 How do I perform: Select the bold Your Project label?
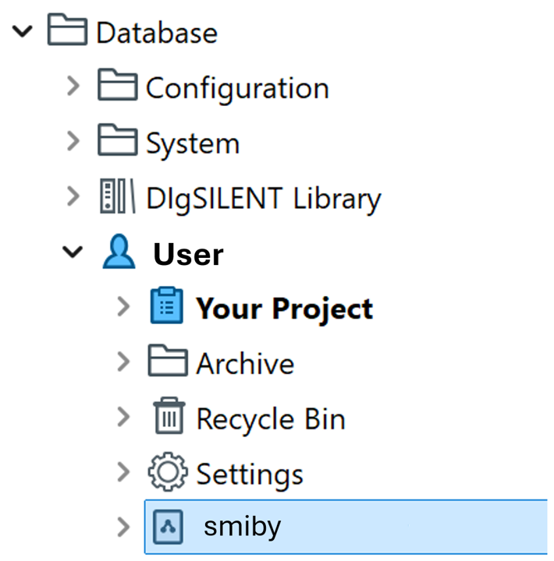[x=284, y=309]
